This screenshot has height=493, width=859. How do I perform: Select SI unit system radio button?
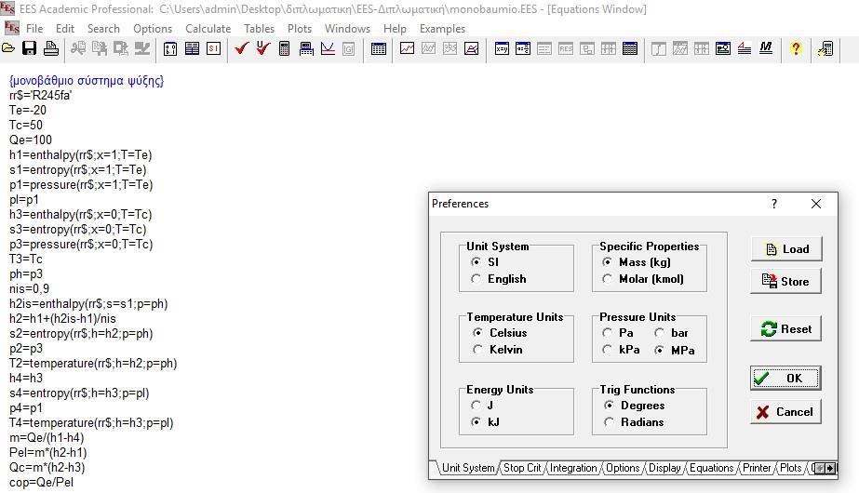[486, 261]
